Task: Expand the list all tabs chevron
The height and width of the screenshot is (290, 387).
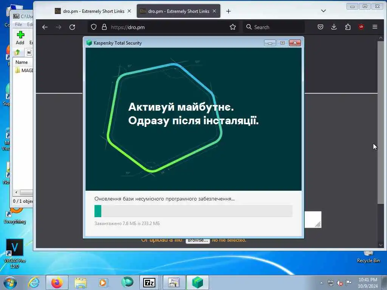Action: click(x=324, y=11)
